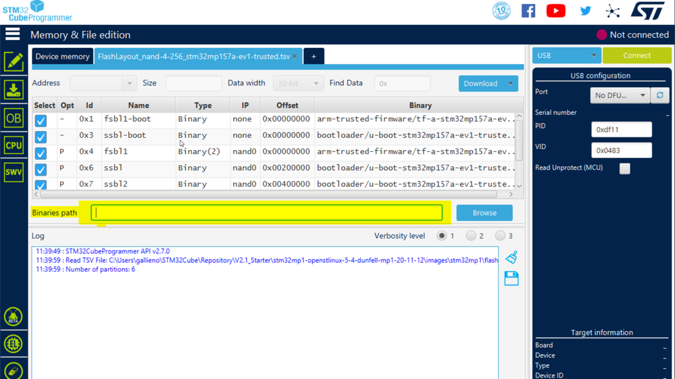This screenshot has height=379, width=675.
Task: Click the Not connected status indicator
Action: pos(633,35)
